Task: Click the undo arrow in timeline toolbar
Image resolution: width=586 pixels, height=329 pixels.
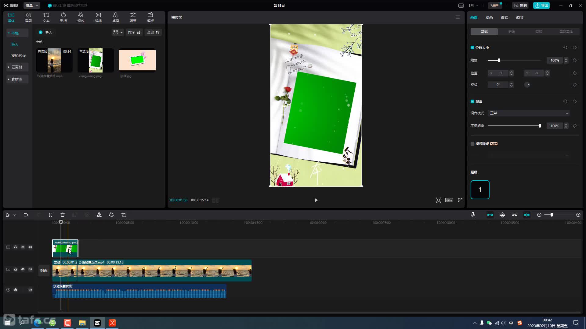Action: click(26, 215)
